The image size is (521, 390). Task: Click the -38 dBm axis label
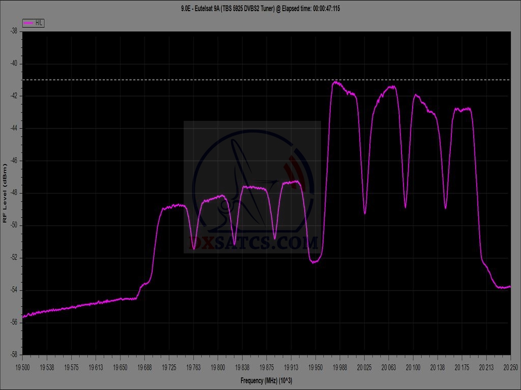tap(13, 31)
